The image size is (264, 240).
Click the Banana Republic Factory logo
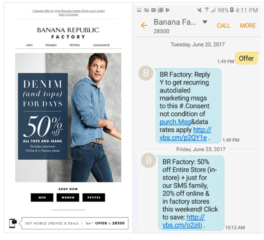(68, 33)
